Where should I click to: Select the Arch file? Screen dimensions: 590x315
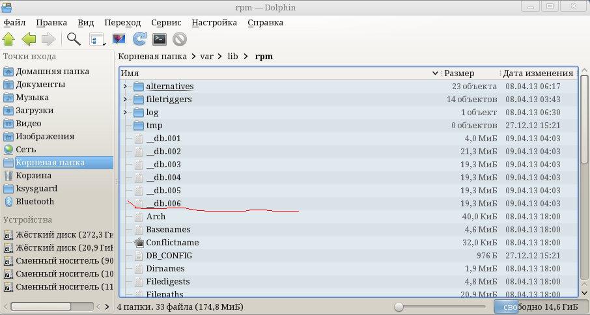pyautogui.click(x=156, y=217)
